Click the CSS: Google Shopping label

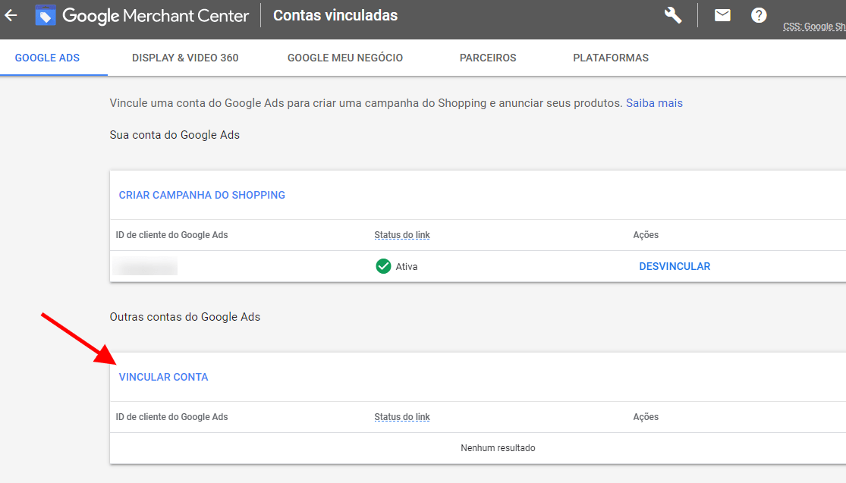(814, 27)
